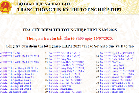Open Sở GDĐT Nghệ An CT 2006 link
The height and width of the screenshot is (93, 139).
click(x=117, y=53)
